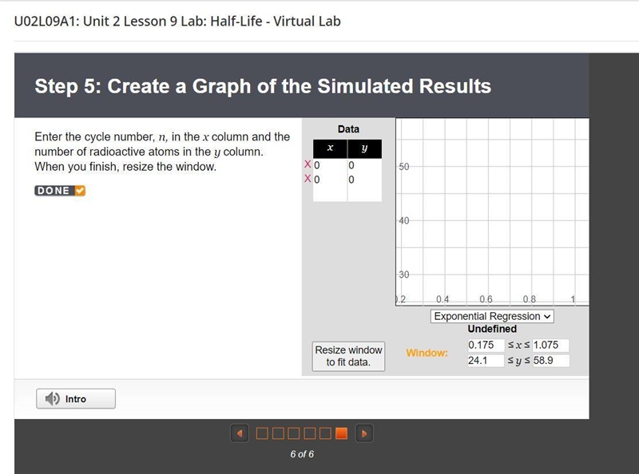Click the U02L09A1 lab page title
Image resolution: width=639 pixels, height=474 pixels.
[x=177, y=22]
